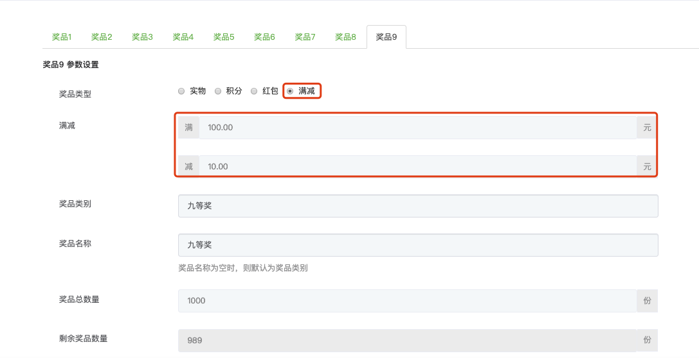Open the 奖品2 tab
699x358 pixels.
pos(102,37)
